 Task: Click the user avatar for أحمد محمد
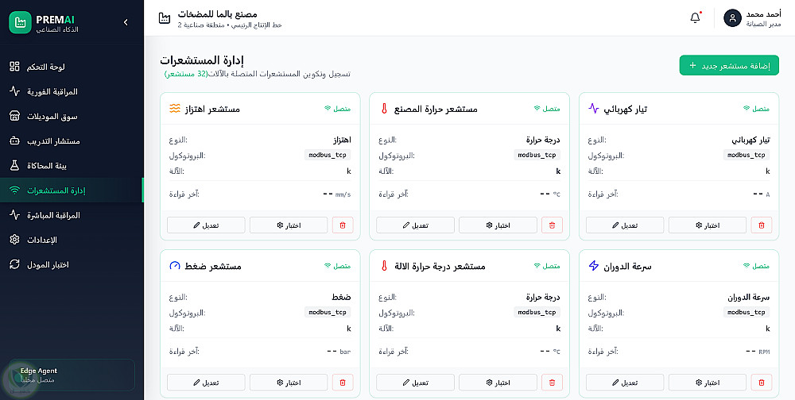pyautogui.click(x=732, y=18)
